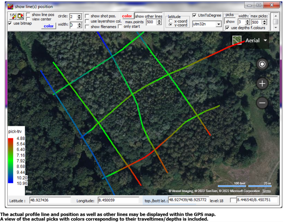Click the locate-me target map button

(x=262, y=64)
